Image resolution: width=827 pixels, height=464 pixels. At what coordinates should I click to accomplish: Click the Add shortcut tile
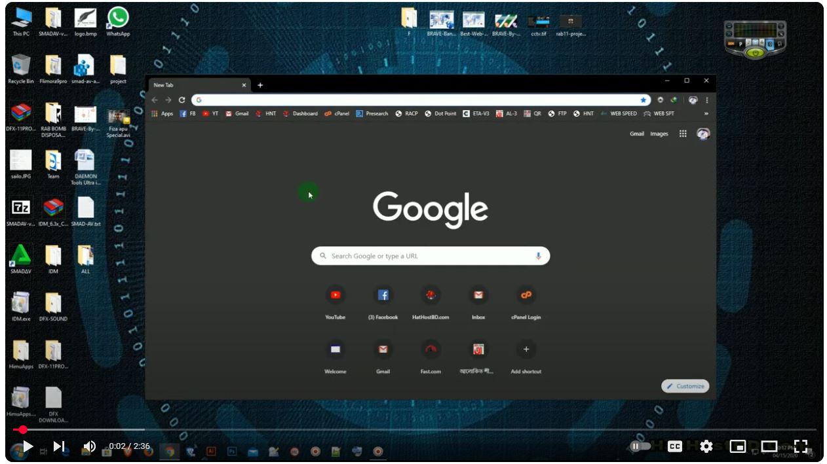click(526, 357)
